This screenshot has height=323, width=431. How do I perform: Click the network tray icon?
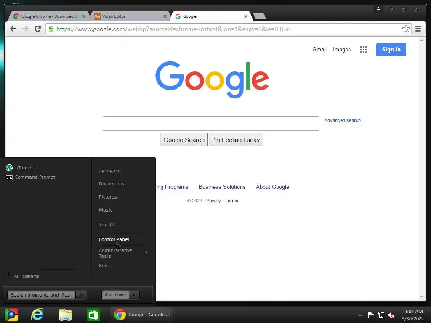pyautogui.click(x=381, y=315)
